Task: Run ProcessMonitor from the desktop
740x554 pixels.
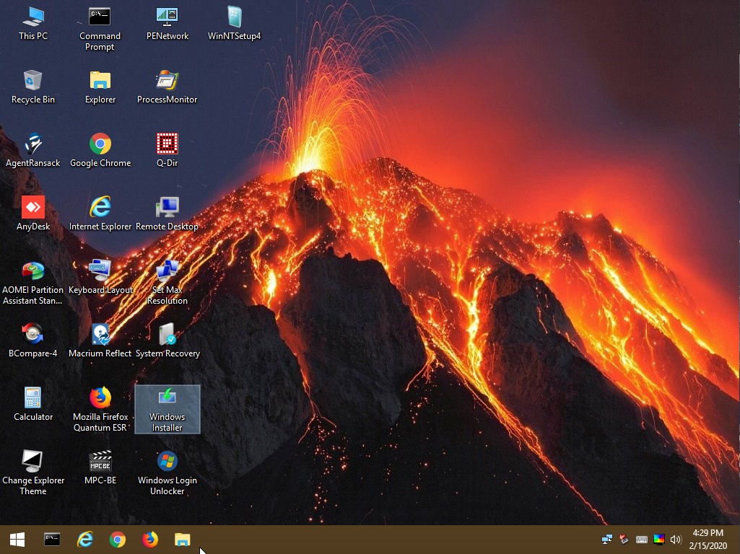Action: [167, 82]
